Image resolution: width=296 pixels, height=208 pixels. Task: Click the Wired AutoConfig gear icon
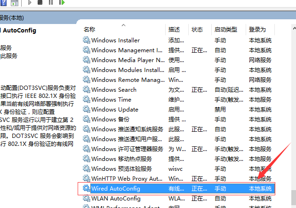click(x=86, y=189)
